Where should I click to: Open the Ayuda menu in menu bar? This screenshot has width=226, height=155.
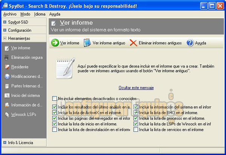pyautogui.click(x=55, y=14)
